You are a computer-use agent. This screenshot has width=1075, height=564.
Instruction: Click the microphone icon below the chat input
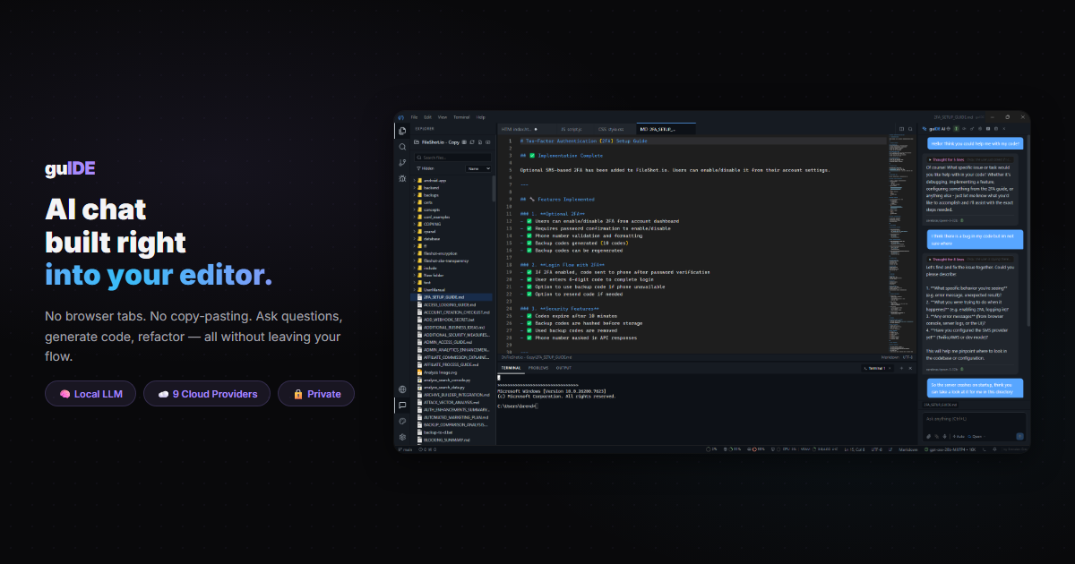[944, 436]
